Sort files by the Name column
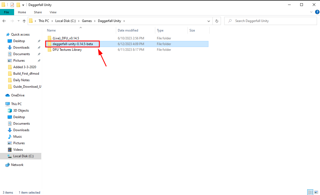This screenshot has width=320, height=195. point(51,30)
